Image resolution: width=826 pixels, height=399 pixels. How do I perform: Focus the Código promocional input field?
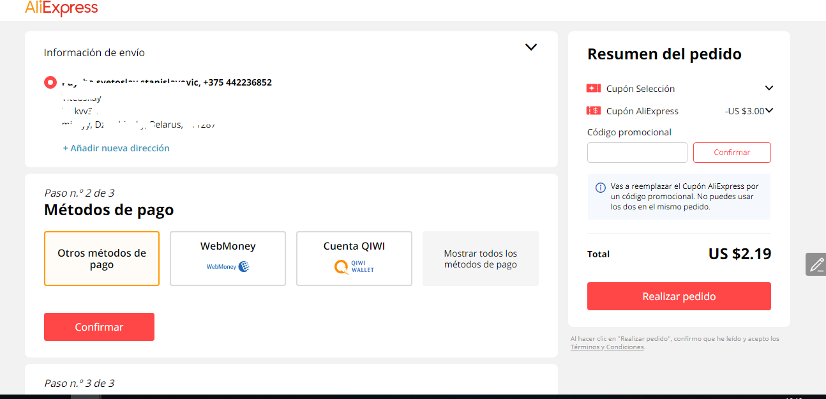pos(637,153)
